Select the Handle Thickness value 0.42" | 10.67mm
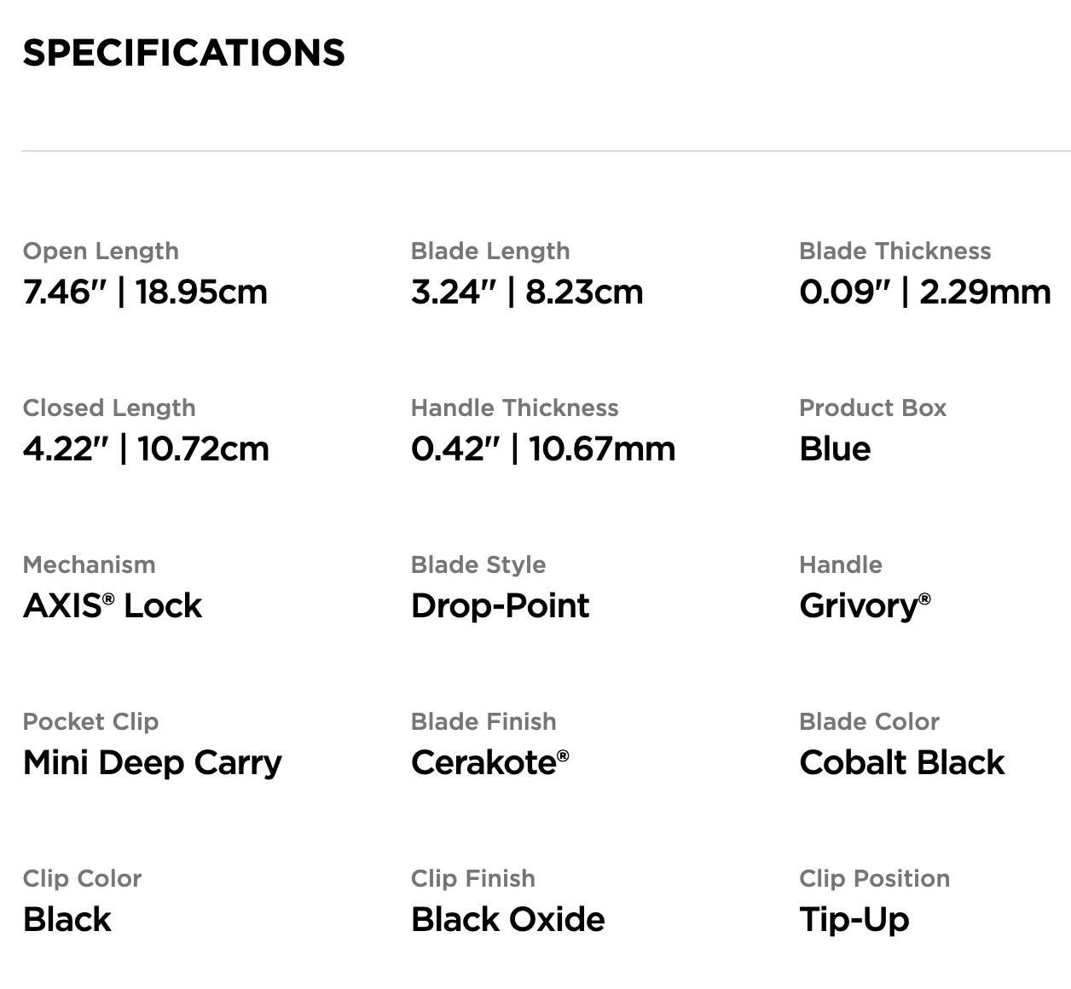 pyautogui.click(x=543, y=449)
